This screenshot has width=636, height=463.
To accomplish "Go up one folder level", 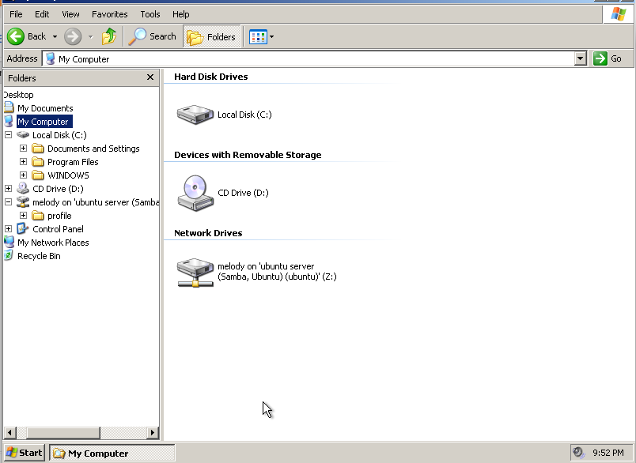I will (109, 36).
